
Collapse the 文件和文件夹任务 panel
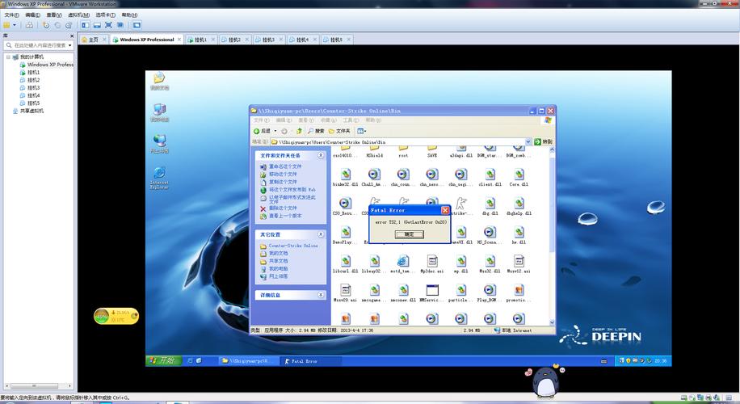[x=321, y=155]
